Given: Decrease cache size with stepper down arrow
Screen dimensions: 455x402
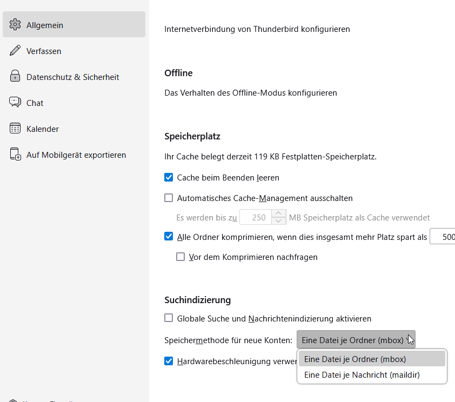Looking at the screenshot, I should point(279,221).
